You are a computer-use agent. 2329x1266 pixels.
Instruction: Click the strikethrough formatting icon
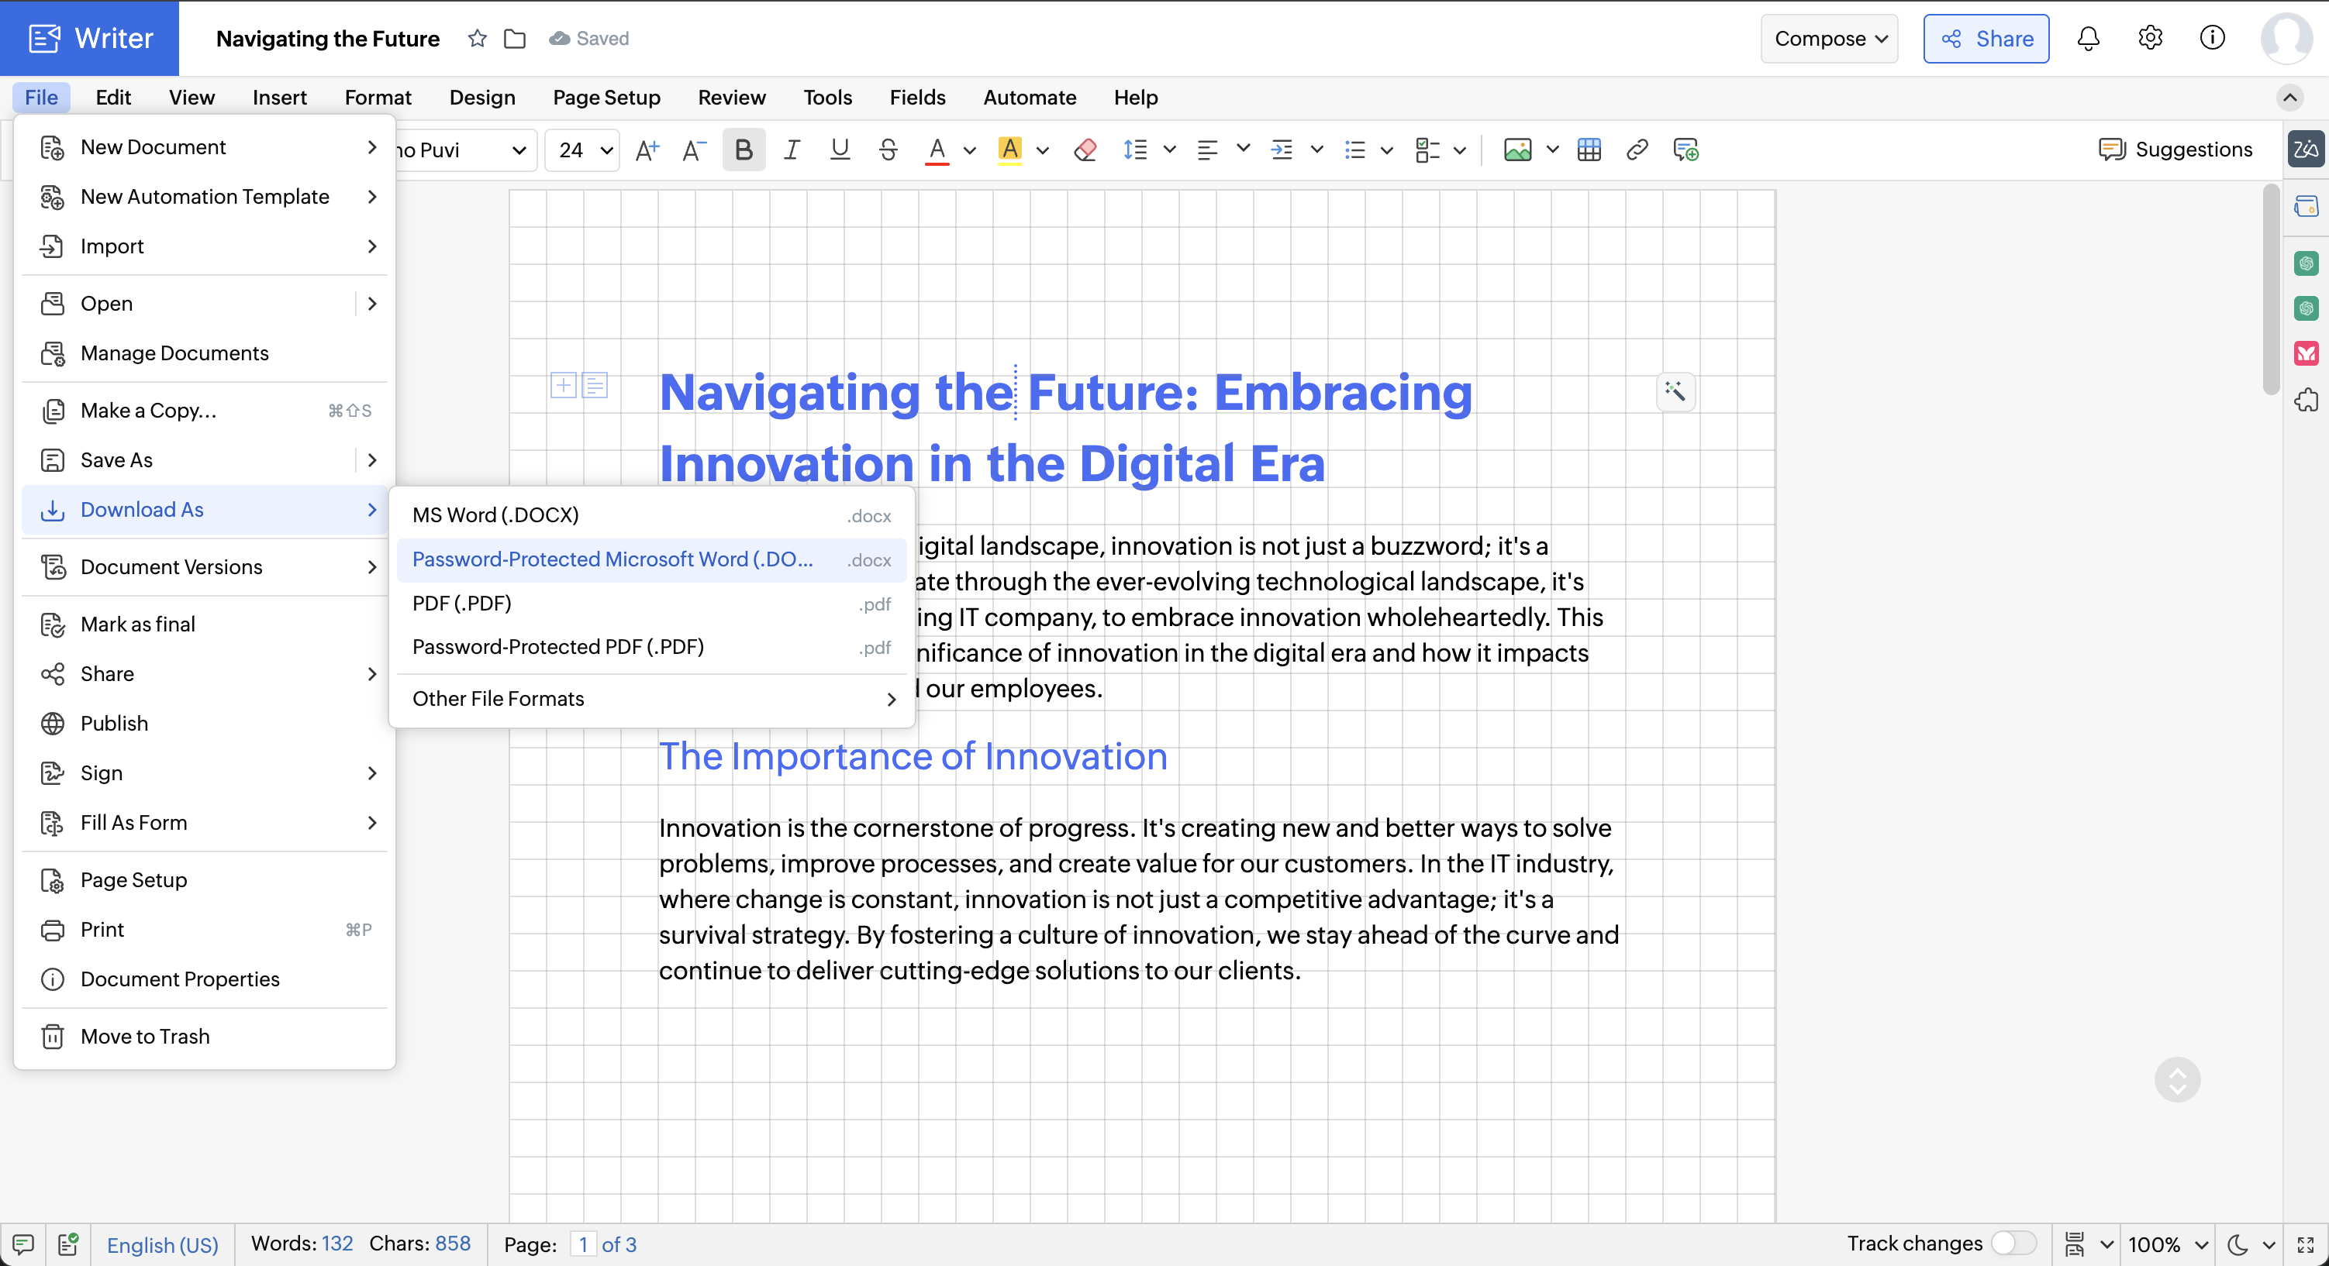point(888,150)
